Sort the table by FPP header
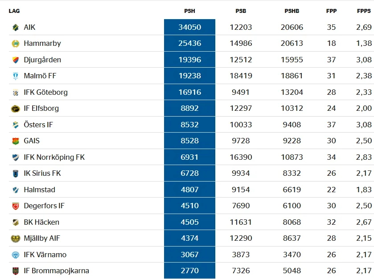This screenshot has height=279, width=374. point(331,11)
